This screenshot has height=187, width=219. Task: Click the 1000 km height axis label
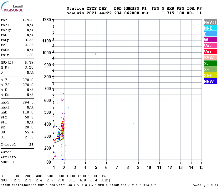(x=47, y=53)
